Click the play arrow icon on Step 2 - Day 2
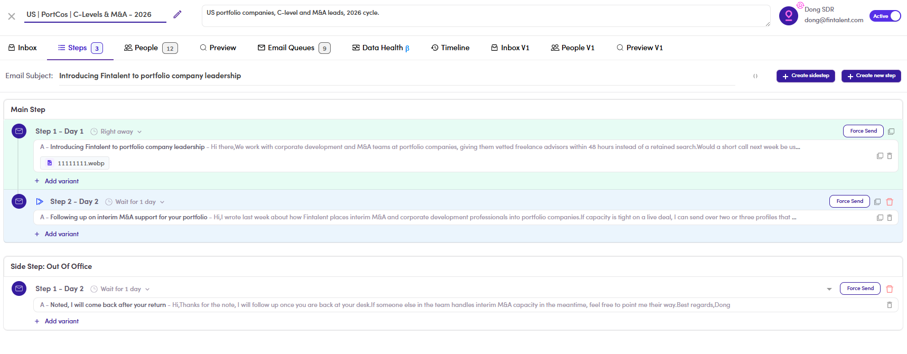Image resolution: width=907 pixels, height=354 pixels. click(40, 201)
